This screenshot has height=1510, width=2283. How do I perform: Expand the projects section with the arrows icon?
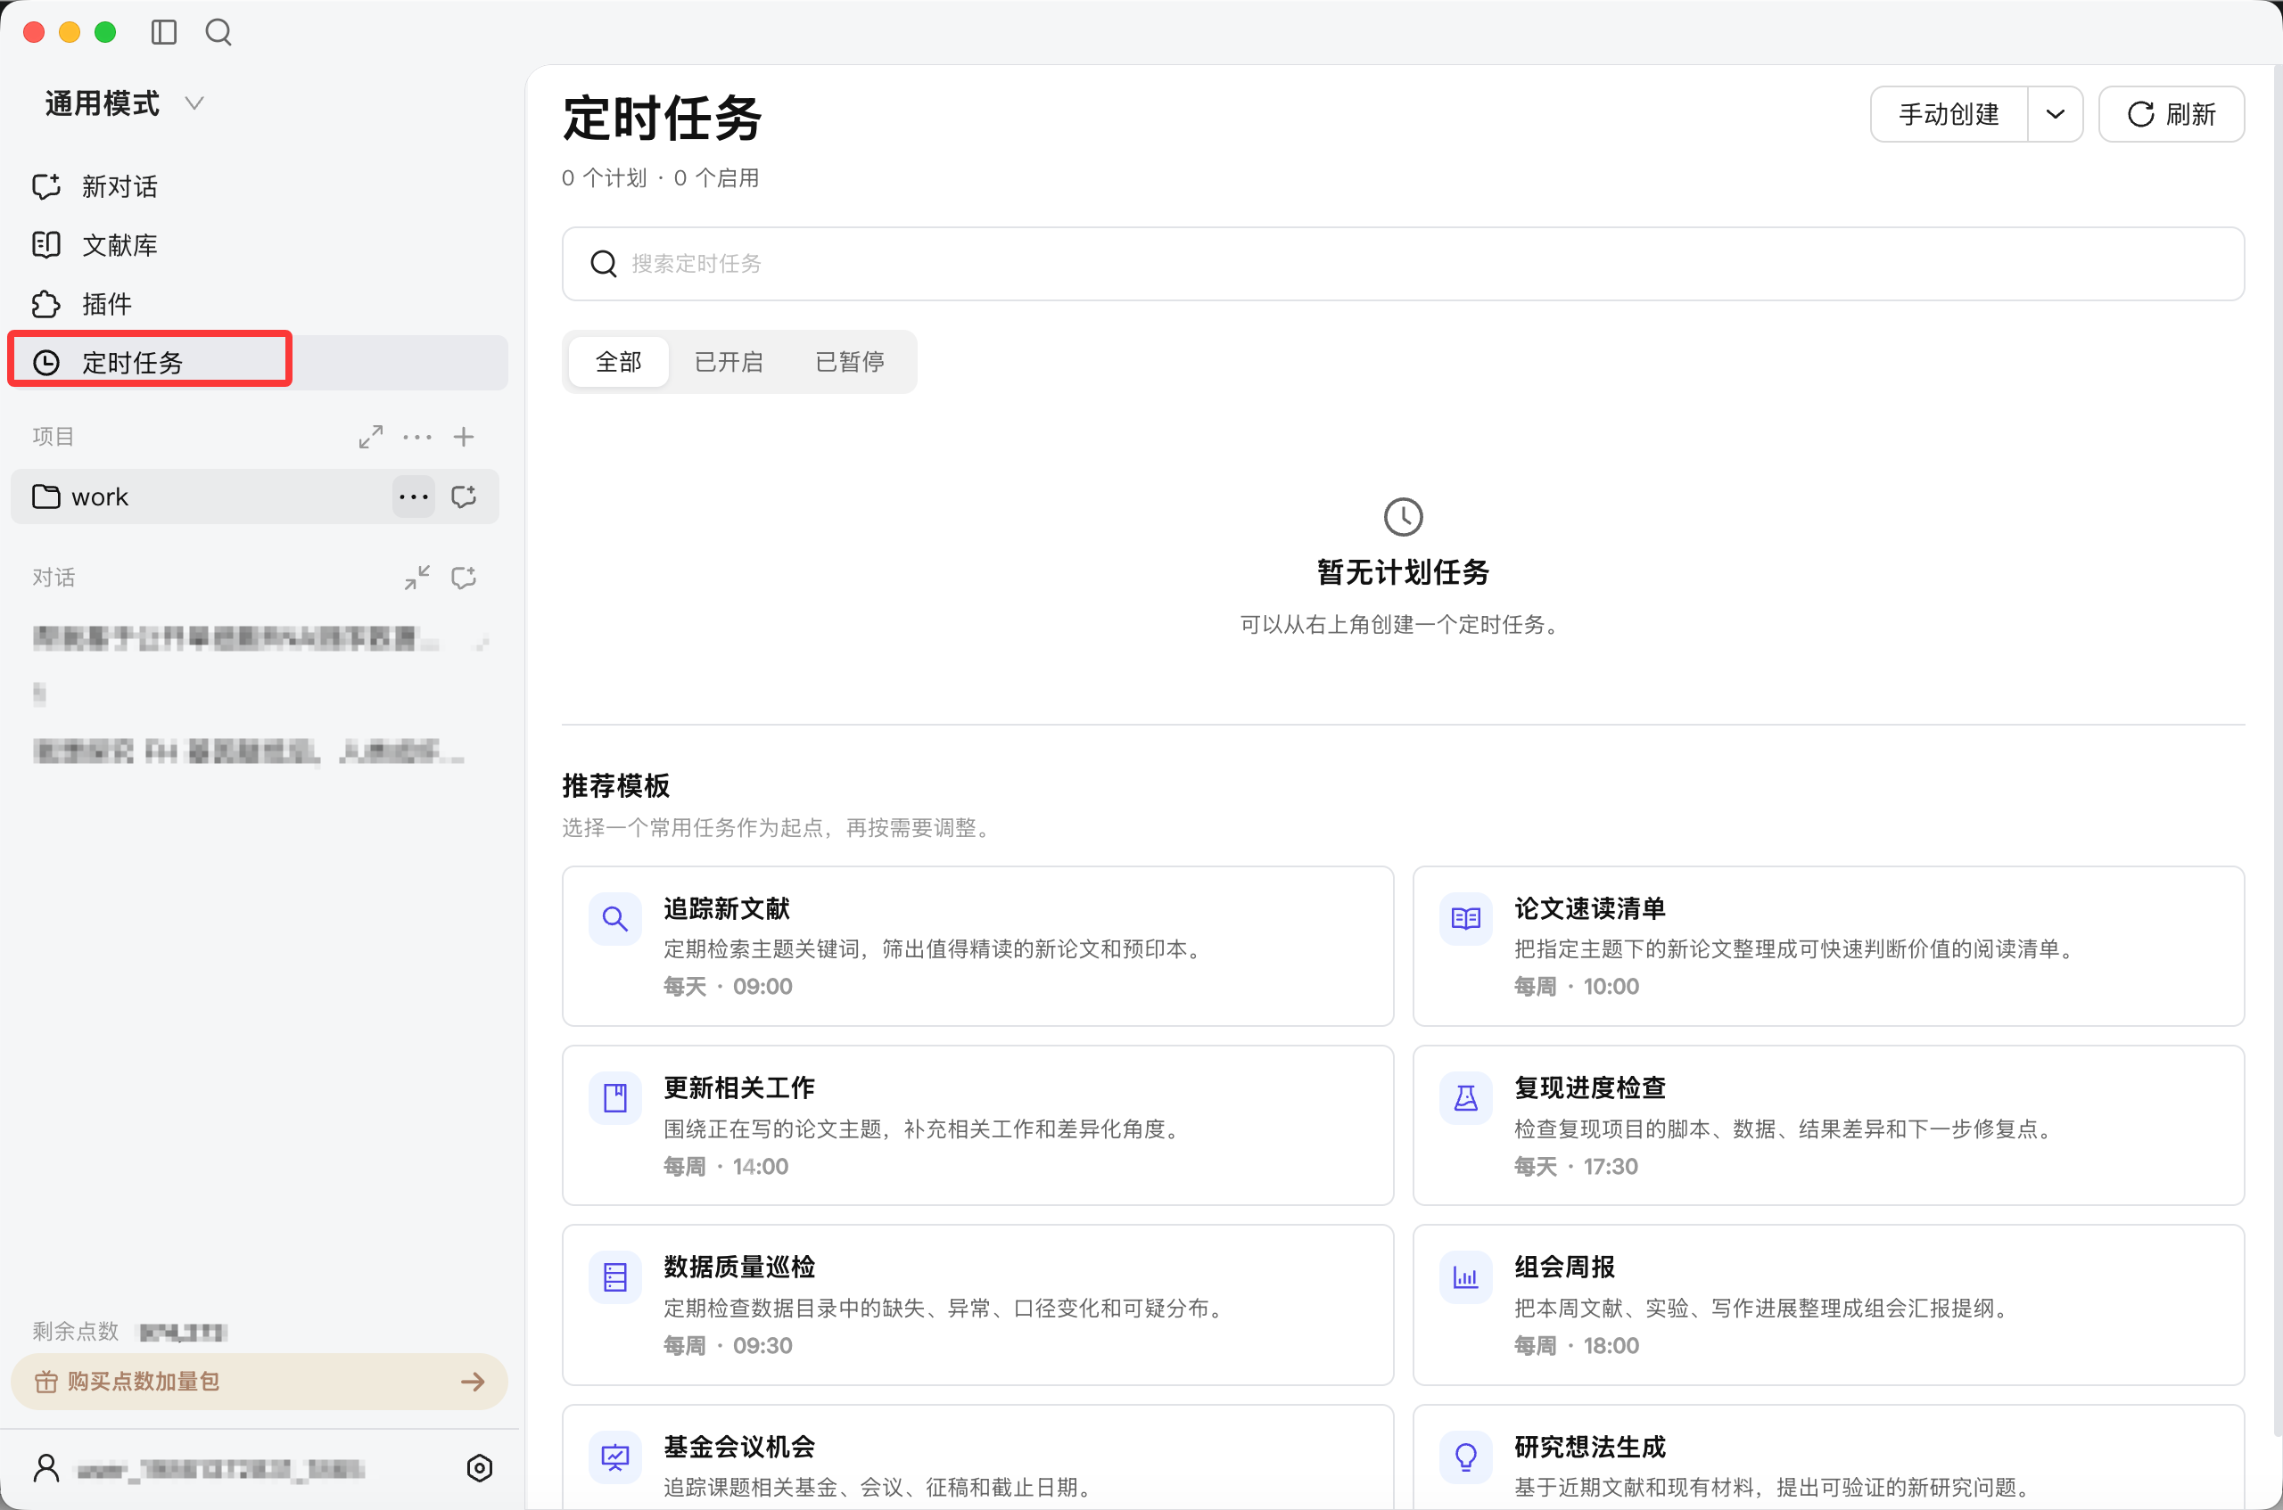(x=371, y=436)
